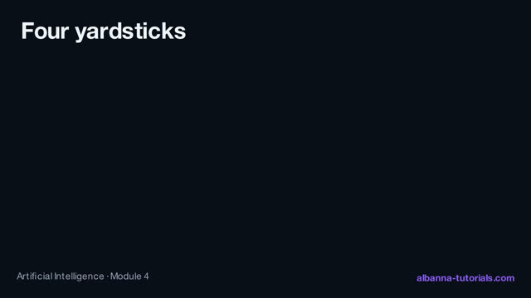Viewport: 531px width, 298px height.
Task: Click the word 'yardsticks' in the title
Action: click(130, 31)
